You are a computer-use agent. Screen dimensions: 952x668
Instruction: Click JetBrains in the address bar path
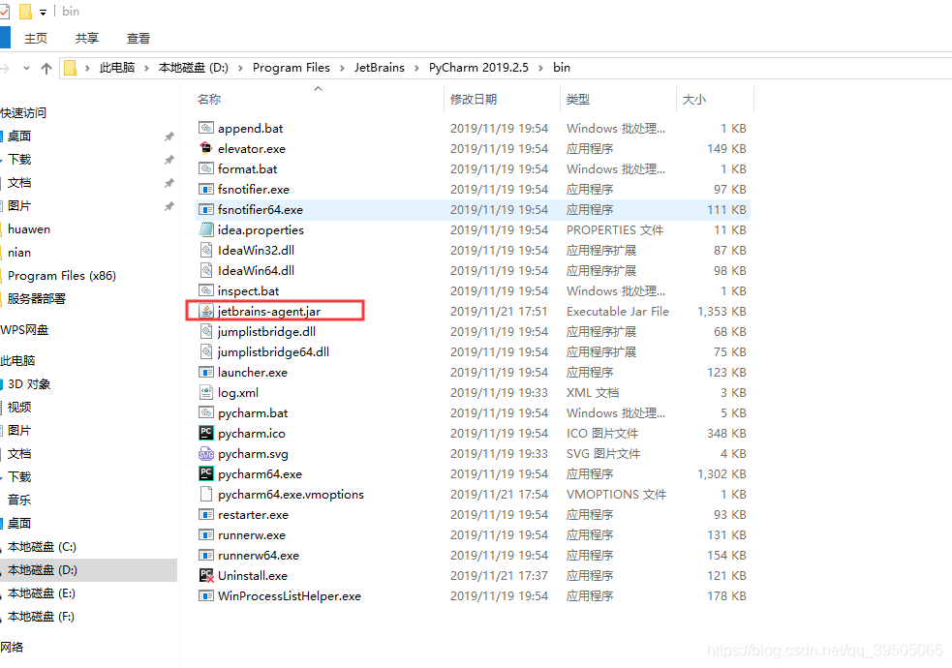(380, 68)
